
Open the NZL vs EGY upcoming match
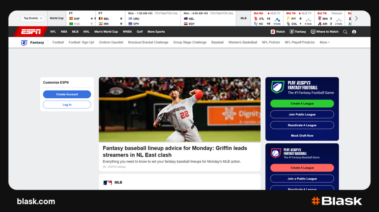(x=208, y=18)
